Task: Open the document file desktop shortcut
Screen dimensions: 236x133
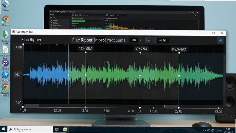Action: tap(5, 49)
